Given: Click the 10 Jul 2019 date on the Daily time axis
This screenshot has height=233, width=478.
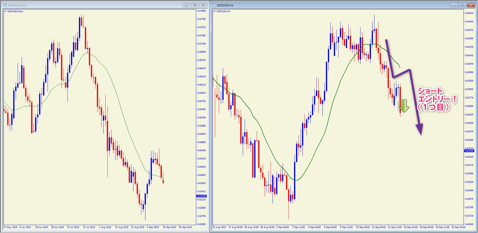Looking at the screenshot, I should tap(73, 227).
